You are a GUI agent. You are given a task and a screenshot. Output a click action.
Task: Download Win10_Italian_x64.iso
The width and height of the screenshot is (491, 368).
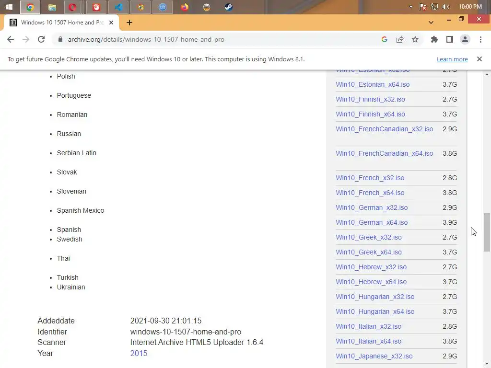point(368,341)
